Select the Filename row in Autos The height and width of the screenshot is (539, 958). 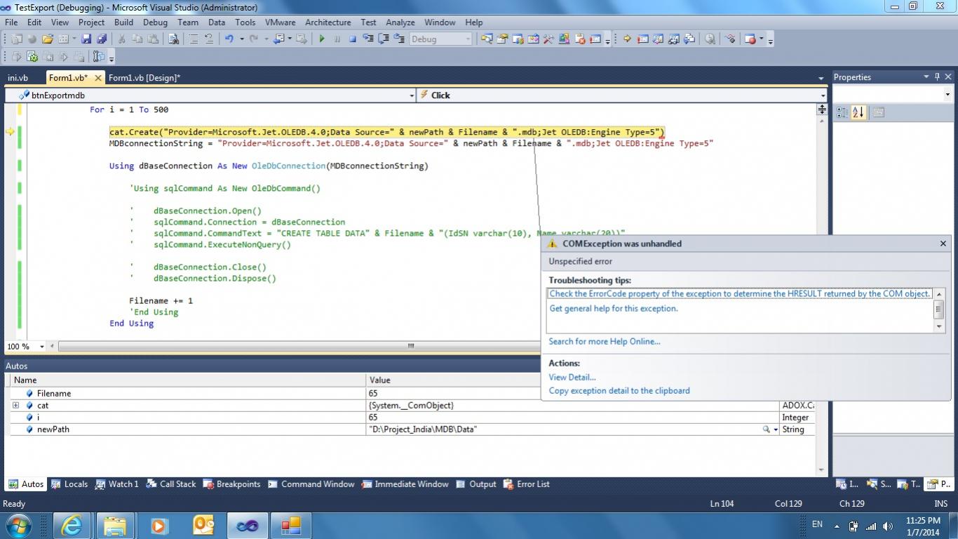412,394
